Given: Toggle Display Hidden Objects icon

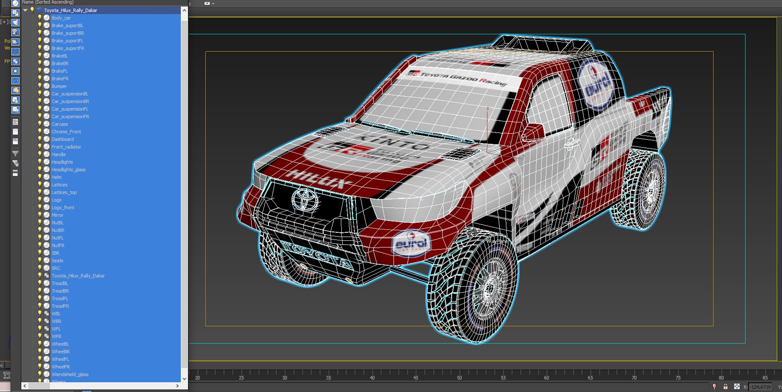Looking at the screenshot, I should pyautogui.click(x=15, y=110).
